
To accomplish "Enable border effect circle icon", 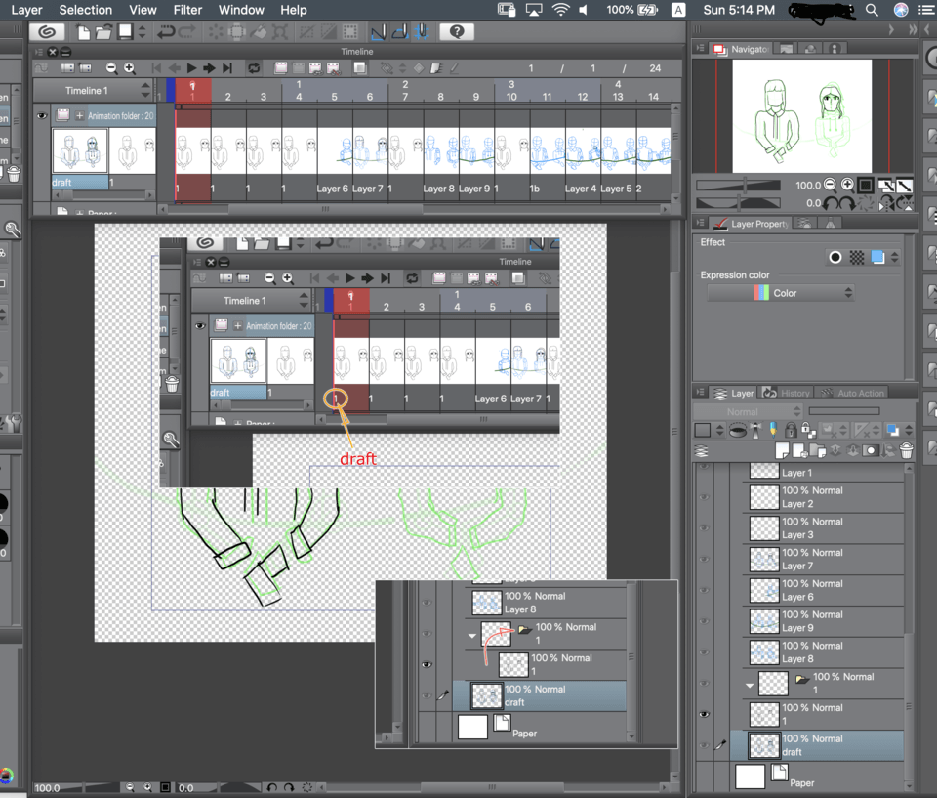I will [x=835, y=257].
